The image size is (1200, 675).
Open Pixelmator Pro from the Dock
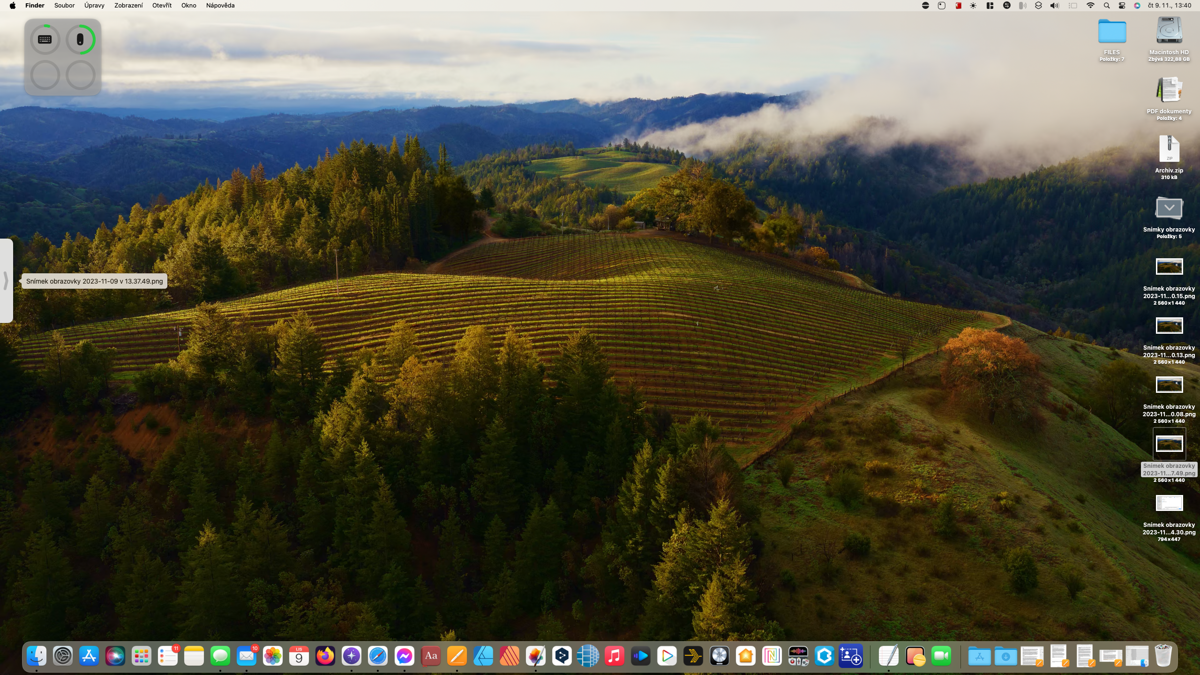tap(535, 656)
